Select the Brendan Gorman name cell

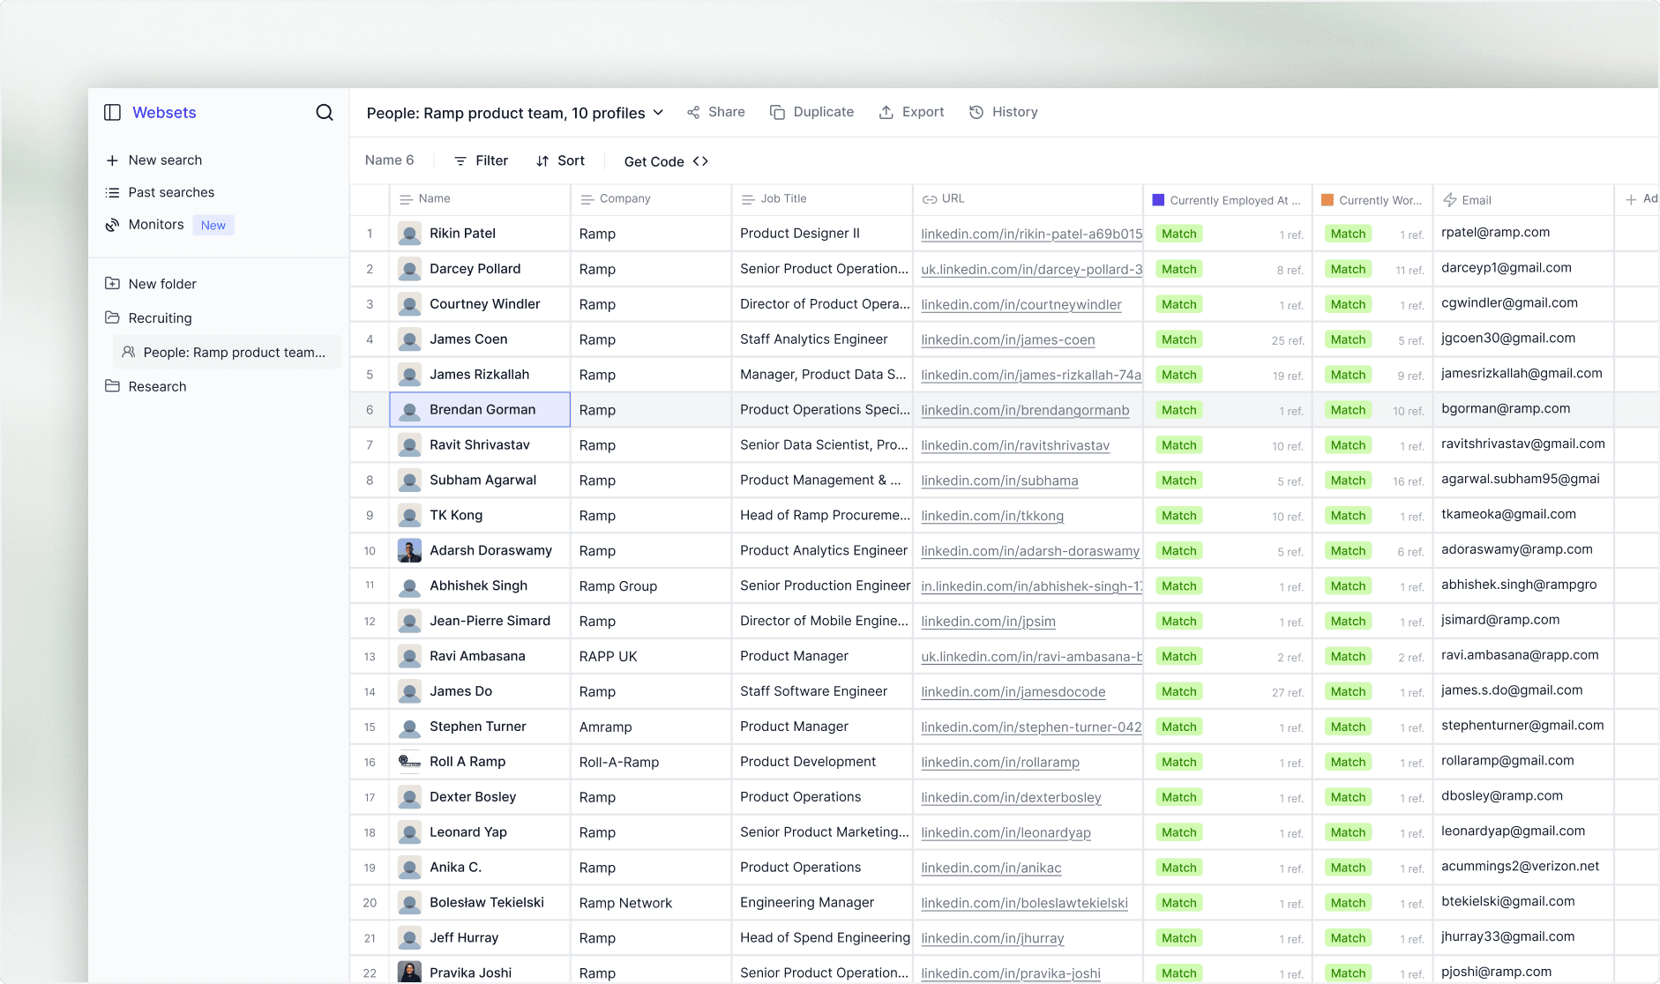480,409
